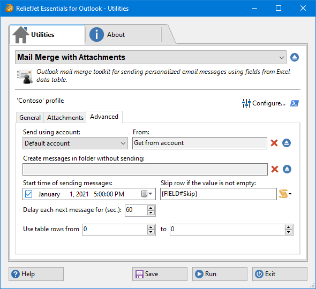Increase delay seconds with up arrow
Viewport: 316px width, 289px height.
[151, 208]
